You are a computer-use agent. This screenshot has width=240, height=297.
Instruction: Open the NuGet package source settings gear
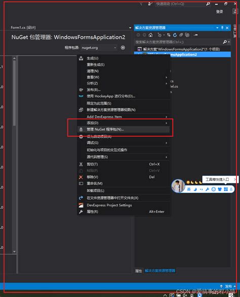point(123,48)
